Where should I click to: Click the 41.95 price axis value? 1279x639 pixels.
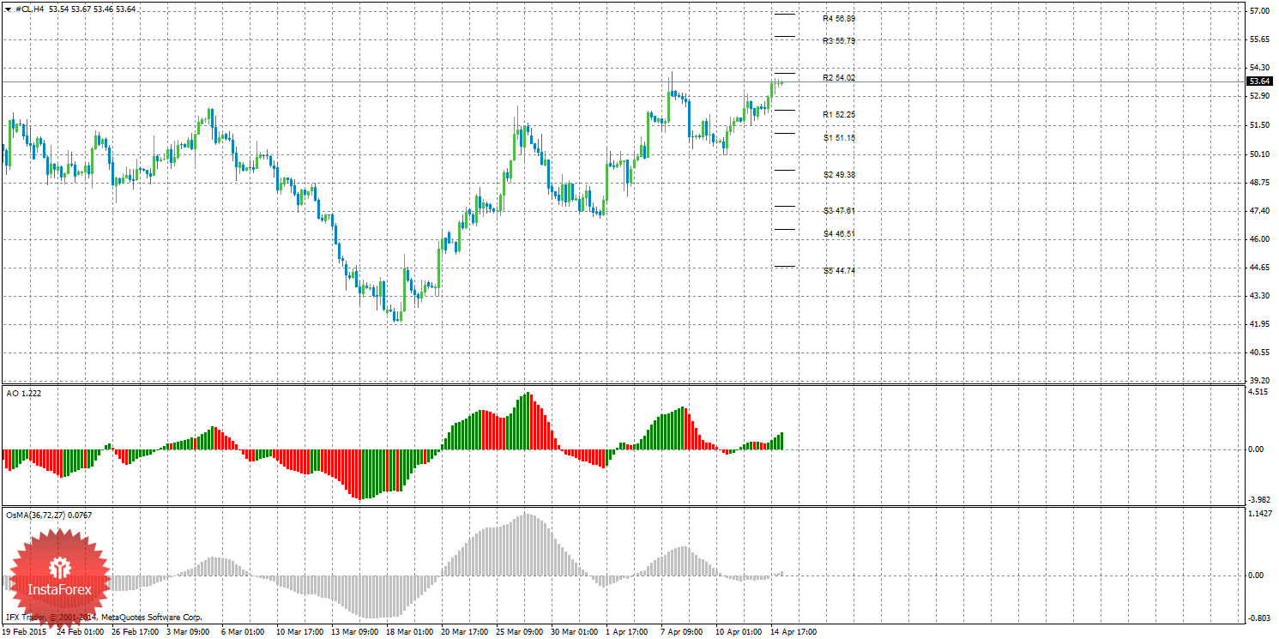(x=1259, y=324)
